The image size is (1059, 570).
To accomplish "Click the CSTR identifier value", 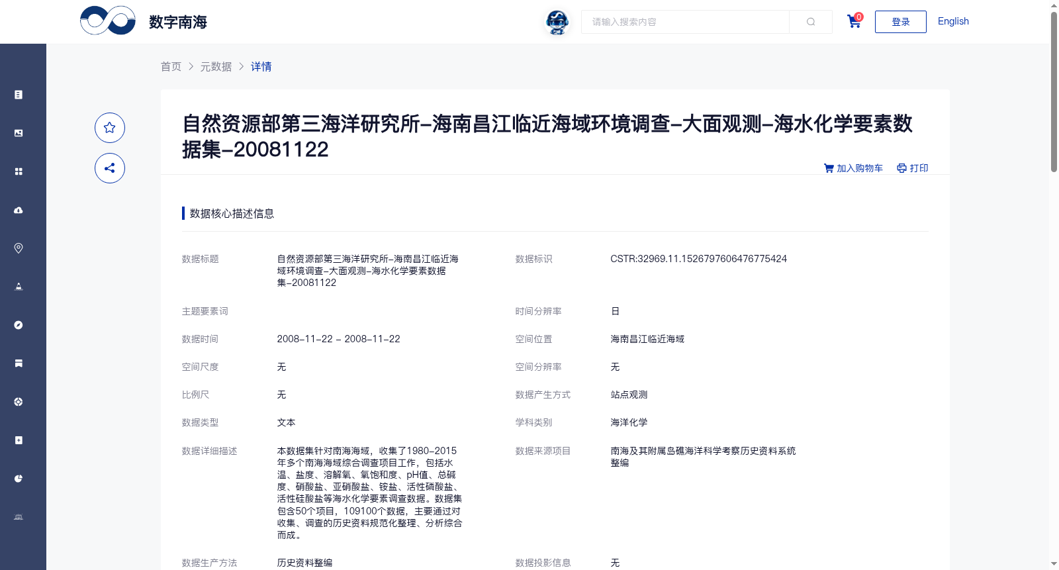I will click(x=699, y=259).
